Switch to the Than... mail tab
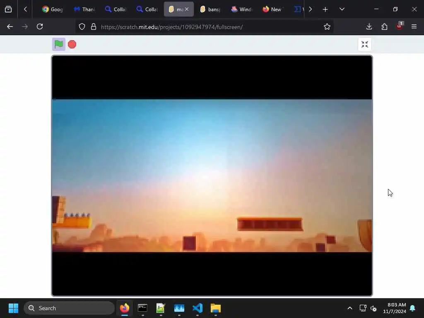The image size is (424, 318). point(84,9)
